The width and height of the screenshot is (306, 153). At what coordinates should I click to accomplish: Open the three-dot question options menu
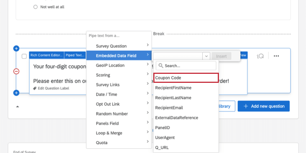coord(276,56)
